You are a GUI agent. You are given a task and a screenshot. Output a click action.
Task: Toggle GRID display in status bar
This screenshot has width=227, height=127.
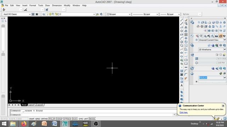pos(38,119)
